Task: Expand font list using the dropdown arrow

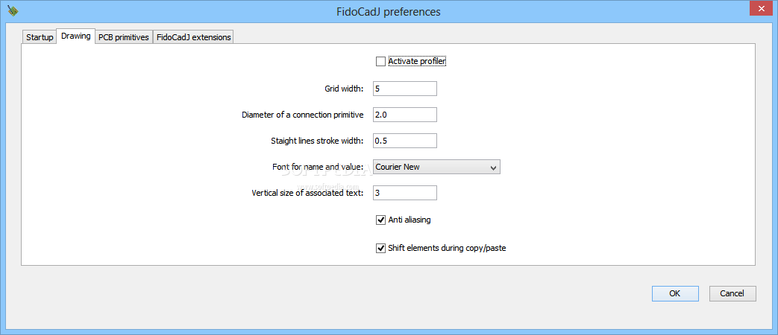Action: pos(493,167)
